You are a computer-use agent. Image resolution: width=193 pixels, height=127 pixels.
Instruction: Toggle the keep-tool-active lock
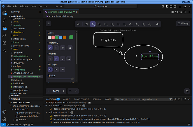click(78, 24)
